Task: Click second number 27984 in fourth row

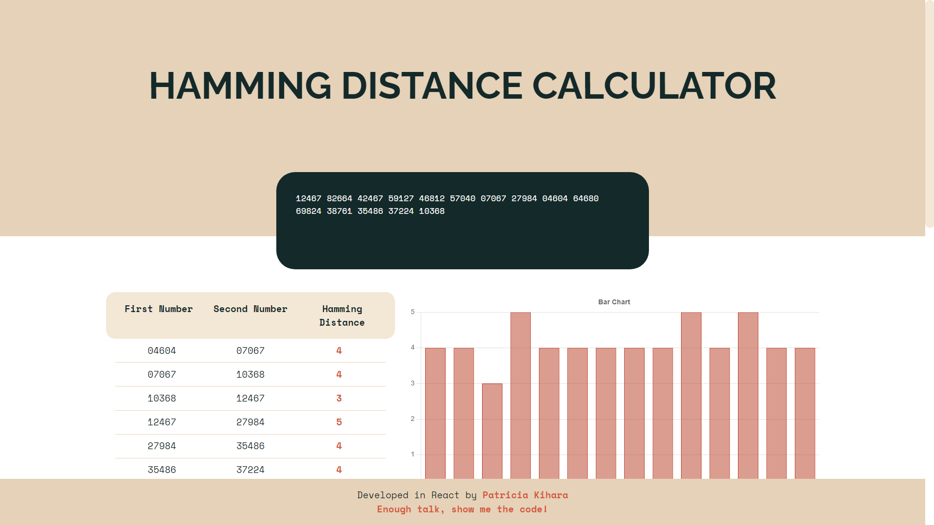Action: point(250,422)
